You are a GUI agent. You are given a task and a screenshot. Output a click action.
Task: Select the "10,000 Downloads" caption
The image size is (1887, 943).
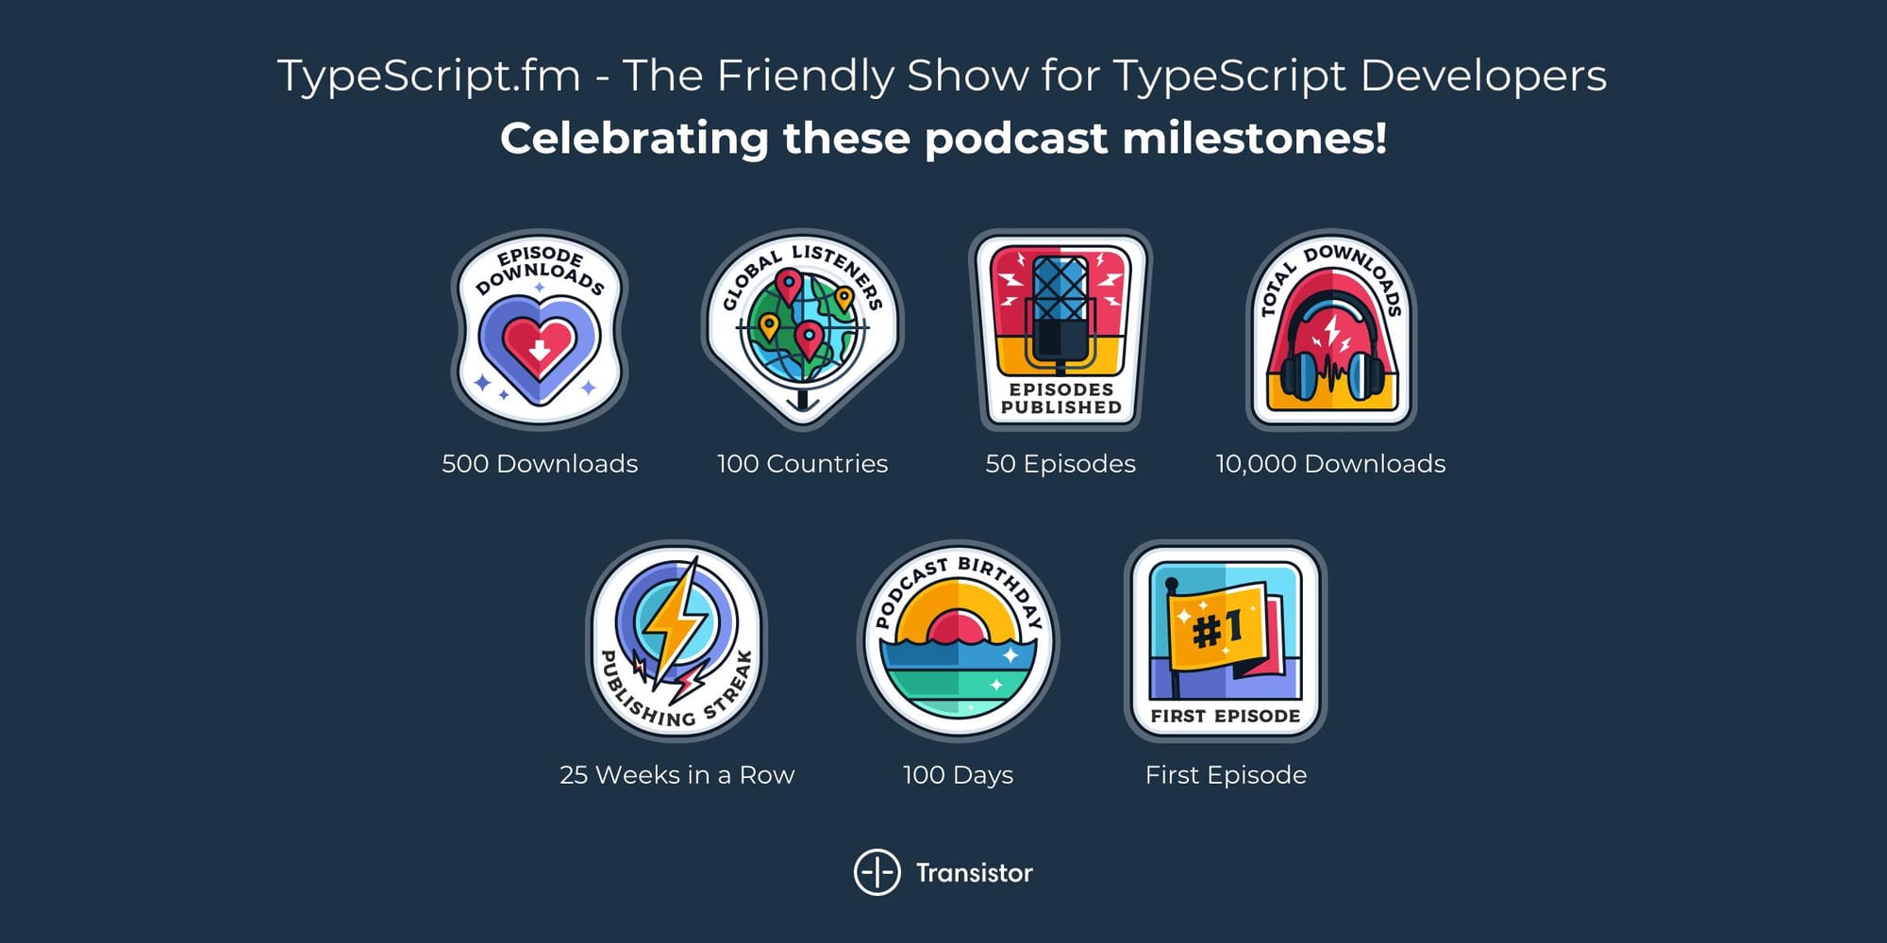(1330, 464)
